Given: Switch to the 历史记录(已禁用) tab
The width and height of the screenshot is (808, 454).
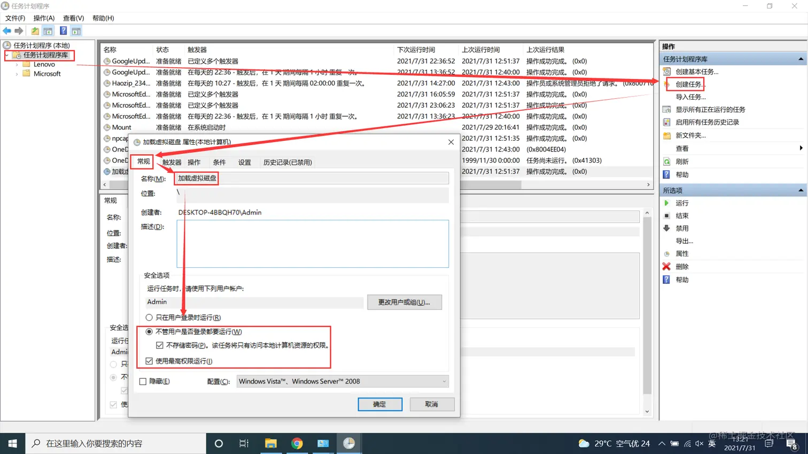Looking at the screenshot, I should click(288, 162).
